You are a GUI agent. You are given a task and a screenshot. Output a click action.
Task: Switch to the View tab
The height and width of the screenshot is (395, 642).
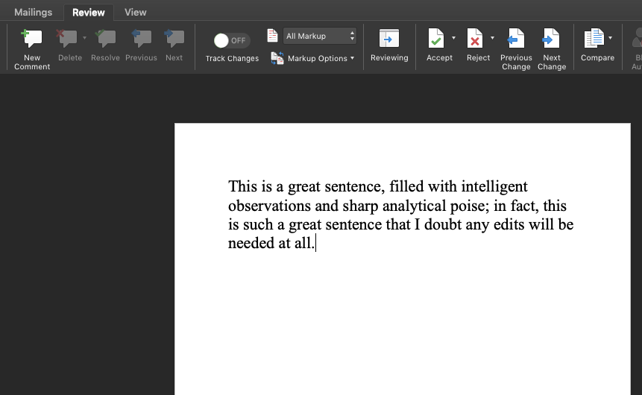[x=136, y=12]
